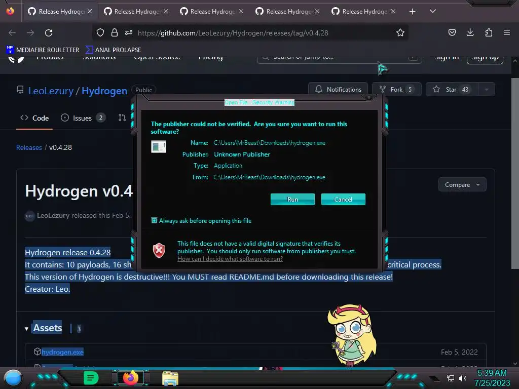The width and height of the screenshot is (519, 389).
Task: Click the Fork count 5
Action: pos(410,89)
